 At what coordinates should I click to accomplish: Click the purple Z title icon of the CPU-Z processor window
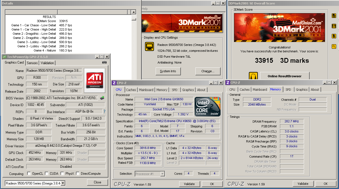(x=114, y=83)
